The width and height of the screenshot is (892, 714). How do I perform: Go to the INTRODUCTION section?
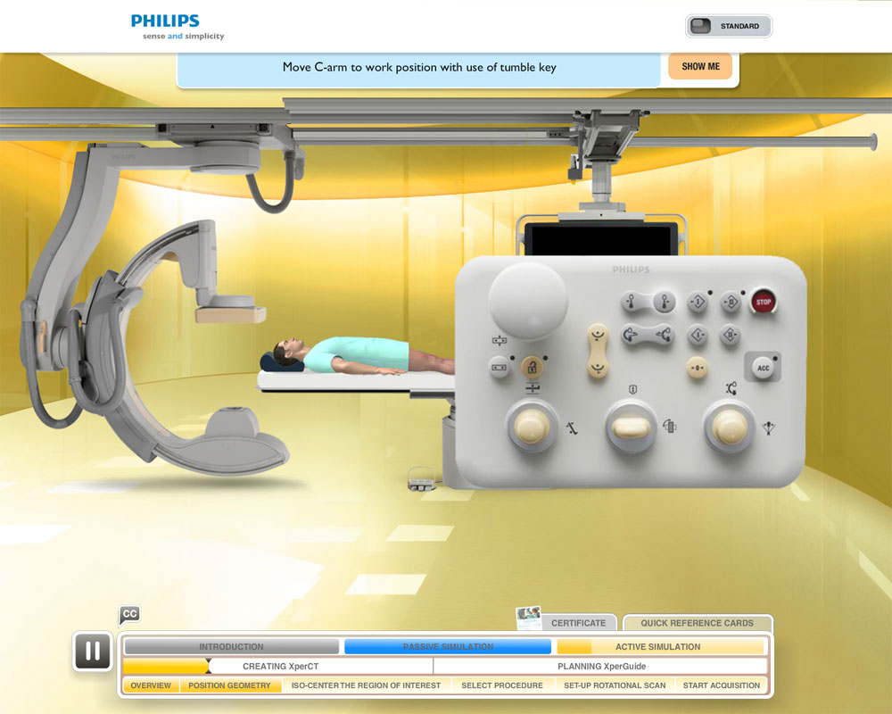231,647
